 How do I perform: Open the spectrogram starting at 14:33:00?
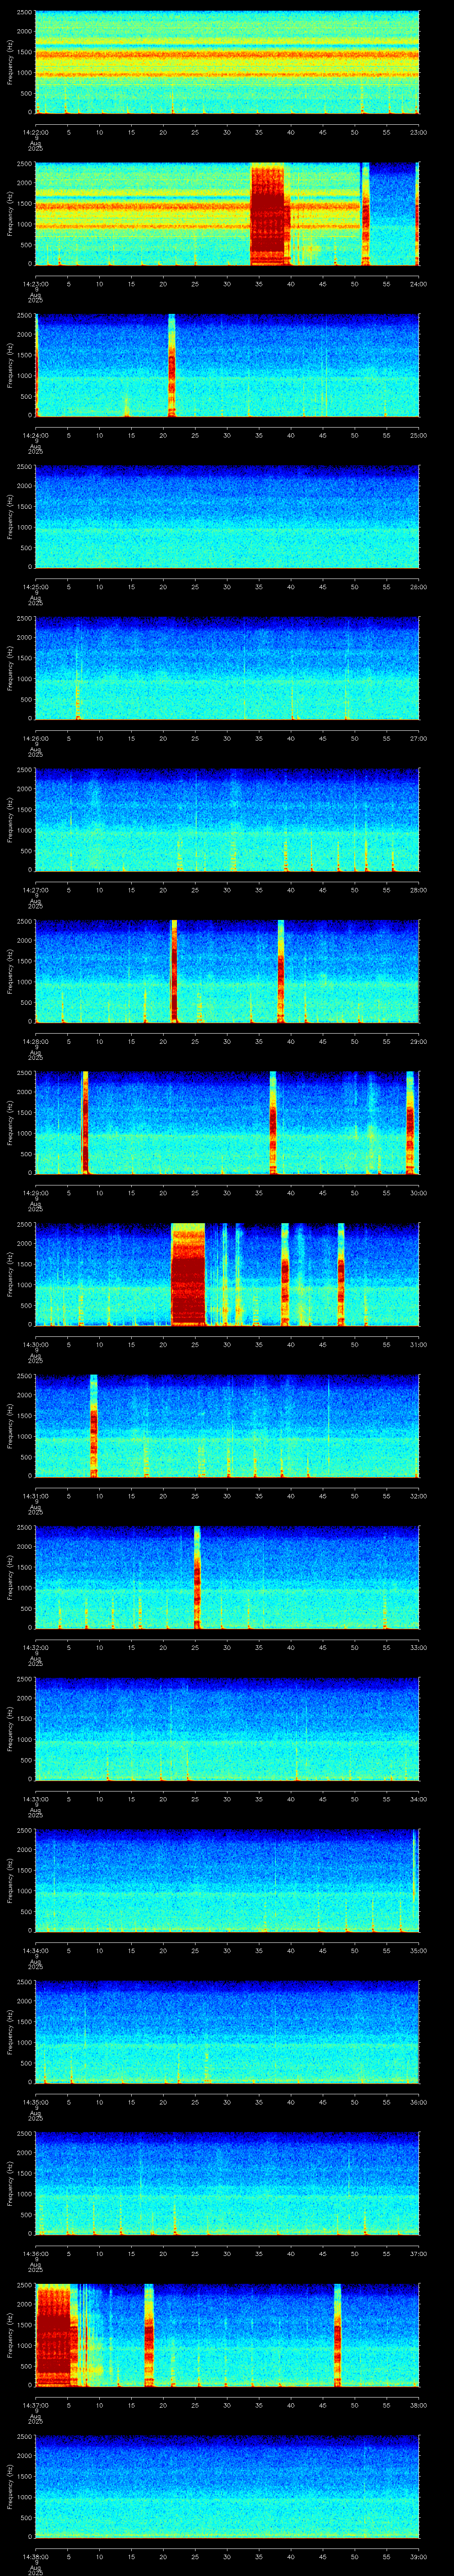point(227,1729)
